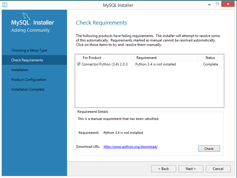237x178 pixels.
Task: Open the Choosing a Setup Type step
Action: pos(29,50)
